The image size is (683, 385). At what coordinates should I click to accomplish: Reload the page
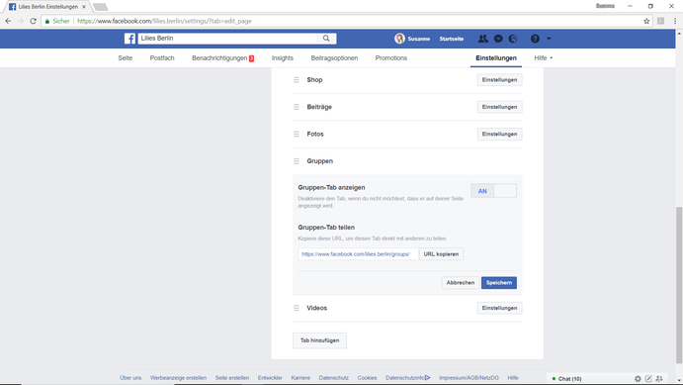click(x=33, y=21)
